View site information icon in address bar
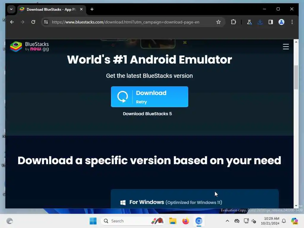The height and width of the screenshot is (228, 304). (46, 22)
